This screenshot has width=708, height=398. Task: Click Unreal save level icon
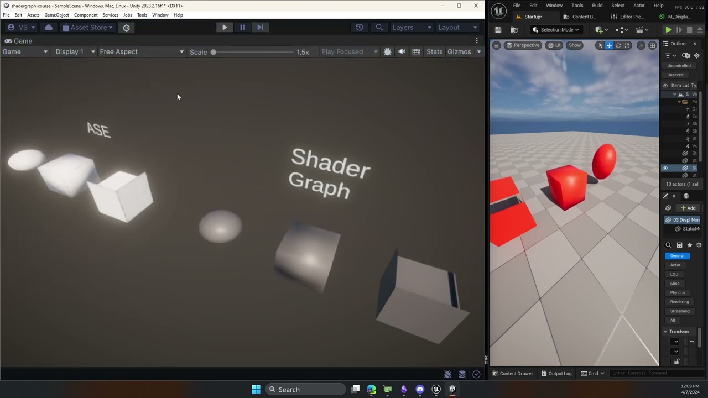(x=498, y=30)
